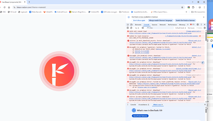Click the 'Don't show again' button

click(x=139, y=20)
